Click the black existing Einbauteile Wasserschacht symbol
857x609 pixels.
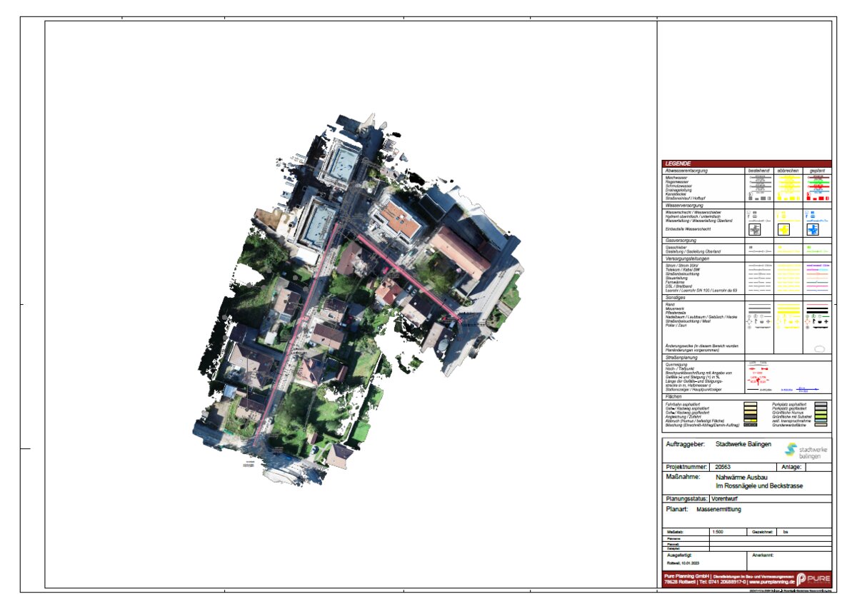[755, 230]
